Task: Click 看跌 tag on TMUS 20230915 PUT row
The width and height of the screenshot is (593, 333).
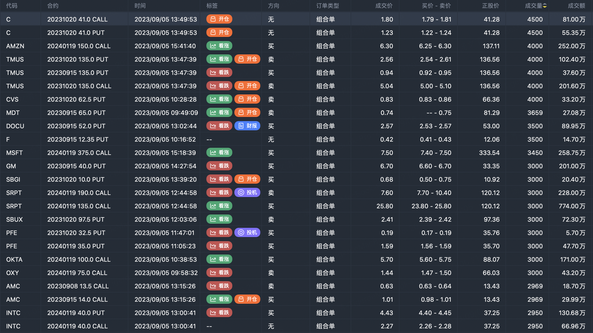Action: [x=219, y=73]
